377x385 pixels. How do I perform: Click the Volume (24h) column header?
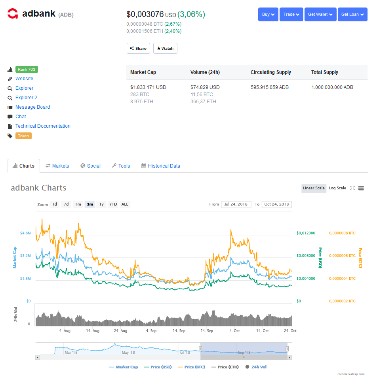205,72
